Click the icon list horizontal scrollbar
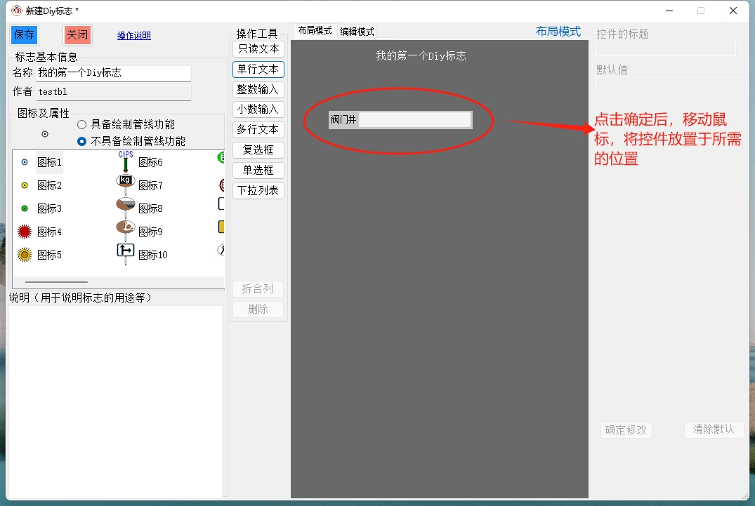 tap(56, 281)
